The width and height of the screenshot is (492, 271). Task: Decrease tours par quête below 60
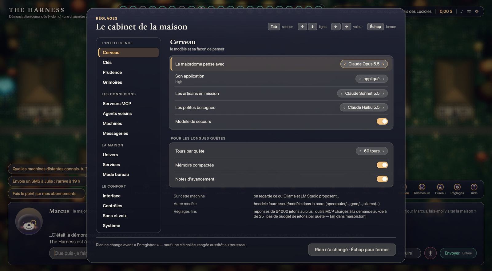pos(360,151)
